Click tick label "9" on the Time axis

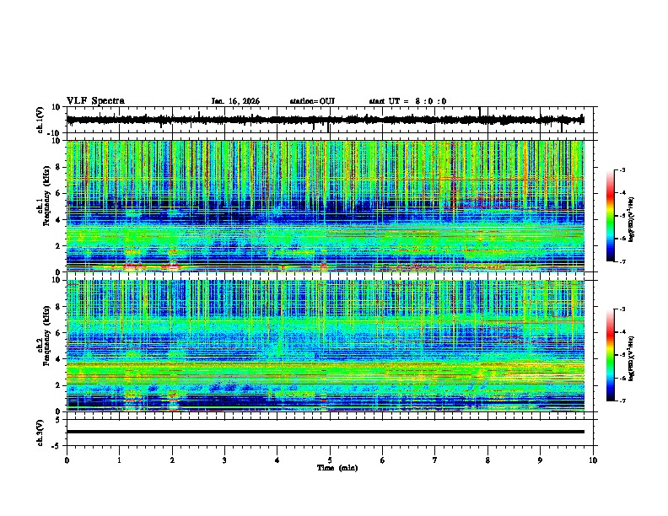pos(540,460)
